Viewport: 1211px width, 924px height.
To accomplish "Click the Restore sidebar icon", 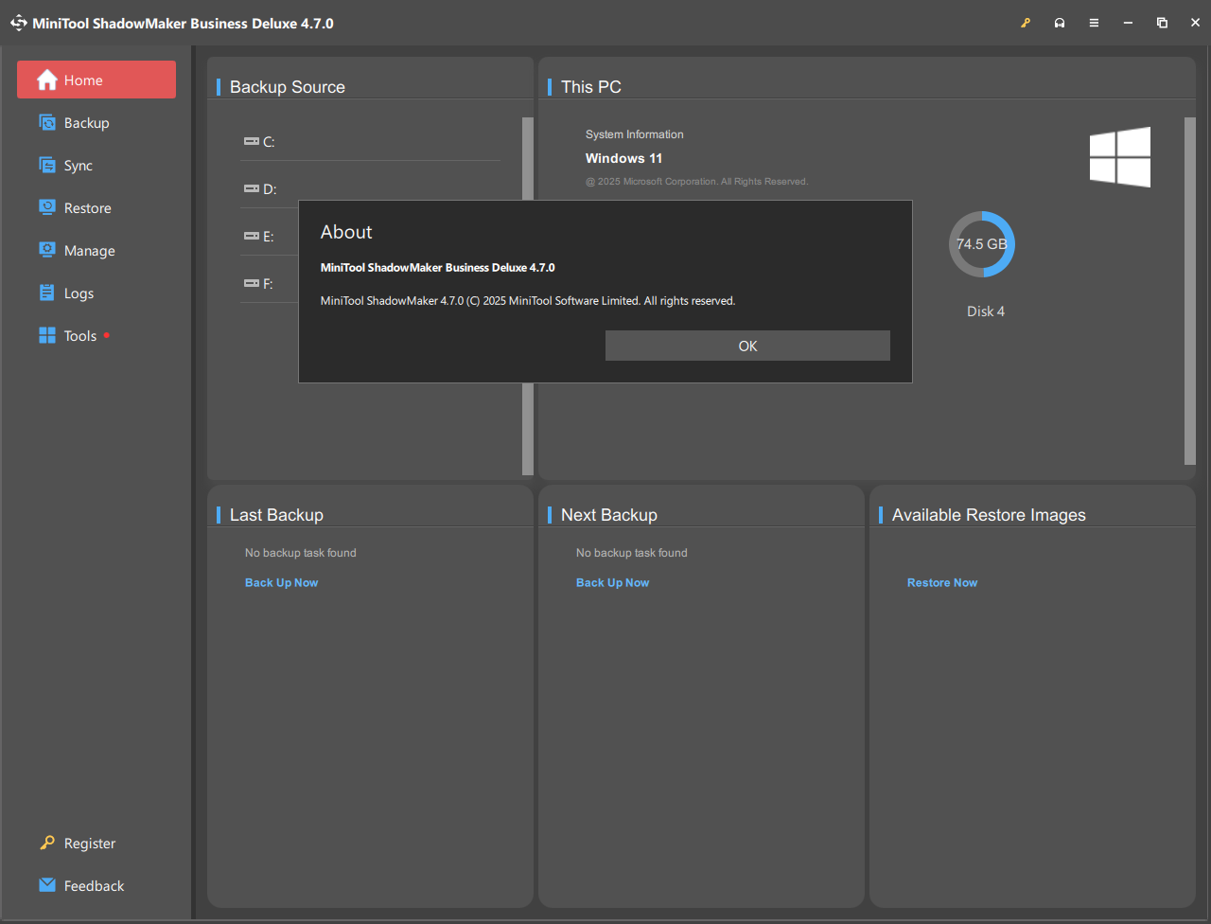I will (47, 207).
